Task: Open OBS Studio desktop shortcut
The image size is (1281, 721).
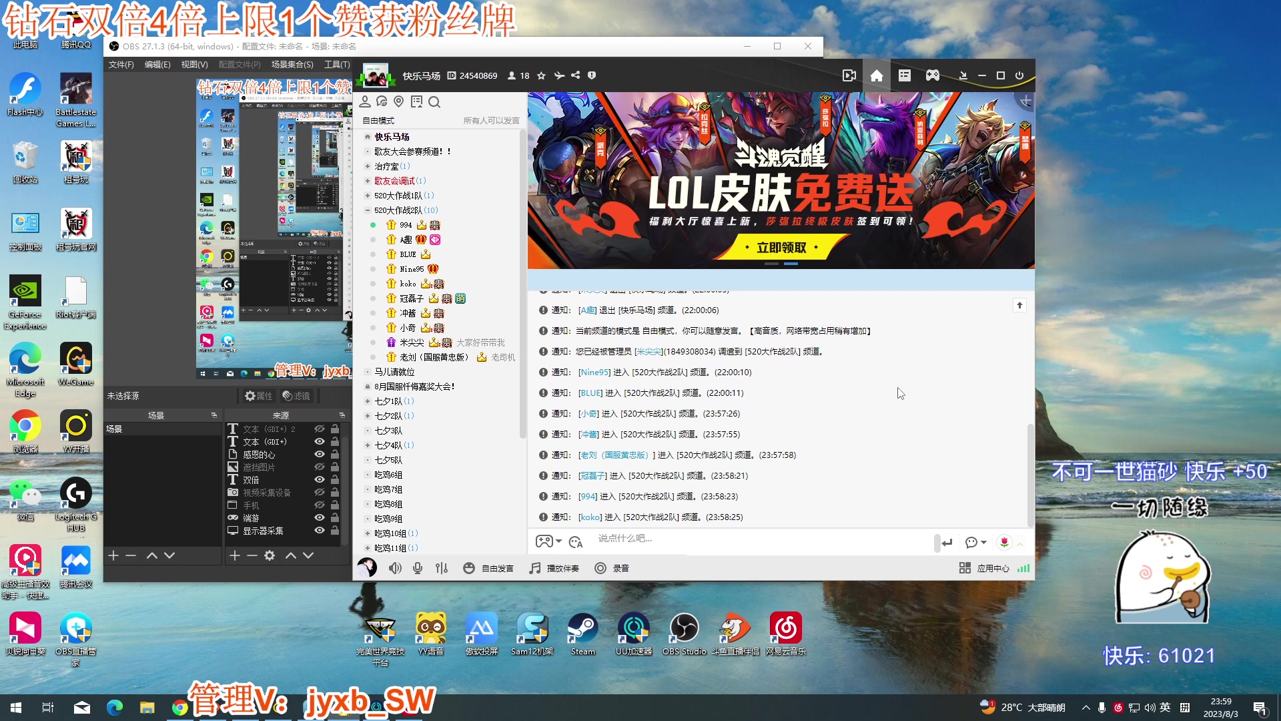Action: [685, 634]
